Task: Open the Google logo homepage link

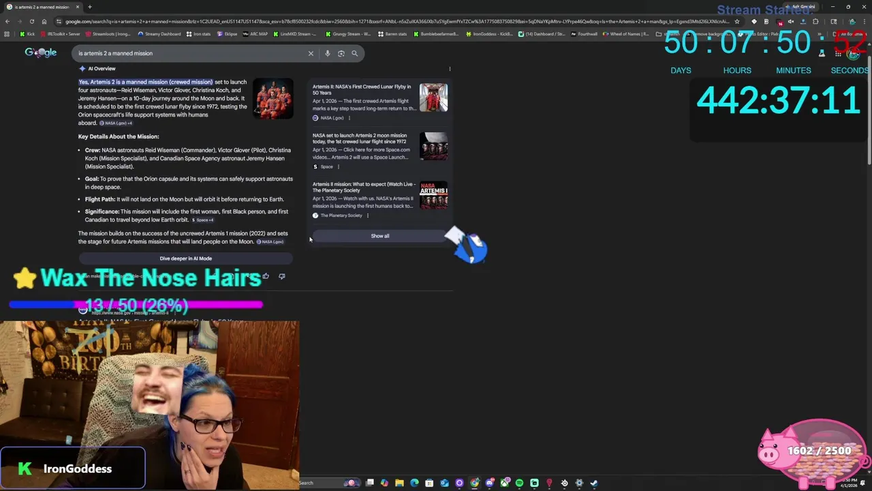Action: [x=41, y=53]
